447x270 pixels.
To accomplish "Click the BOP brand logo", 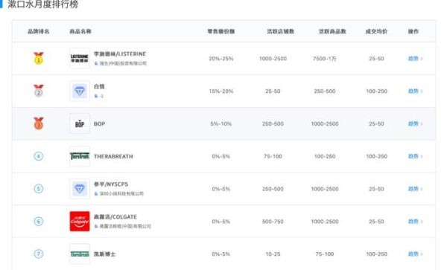I will point(80,123).
